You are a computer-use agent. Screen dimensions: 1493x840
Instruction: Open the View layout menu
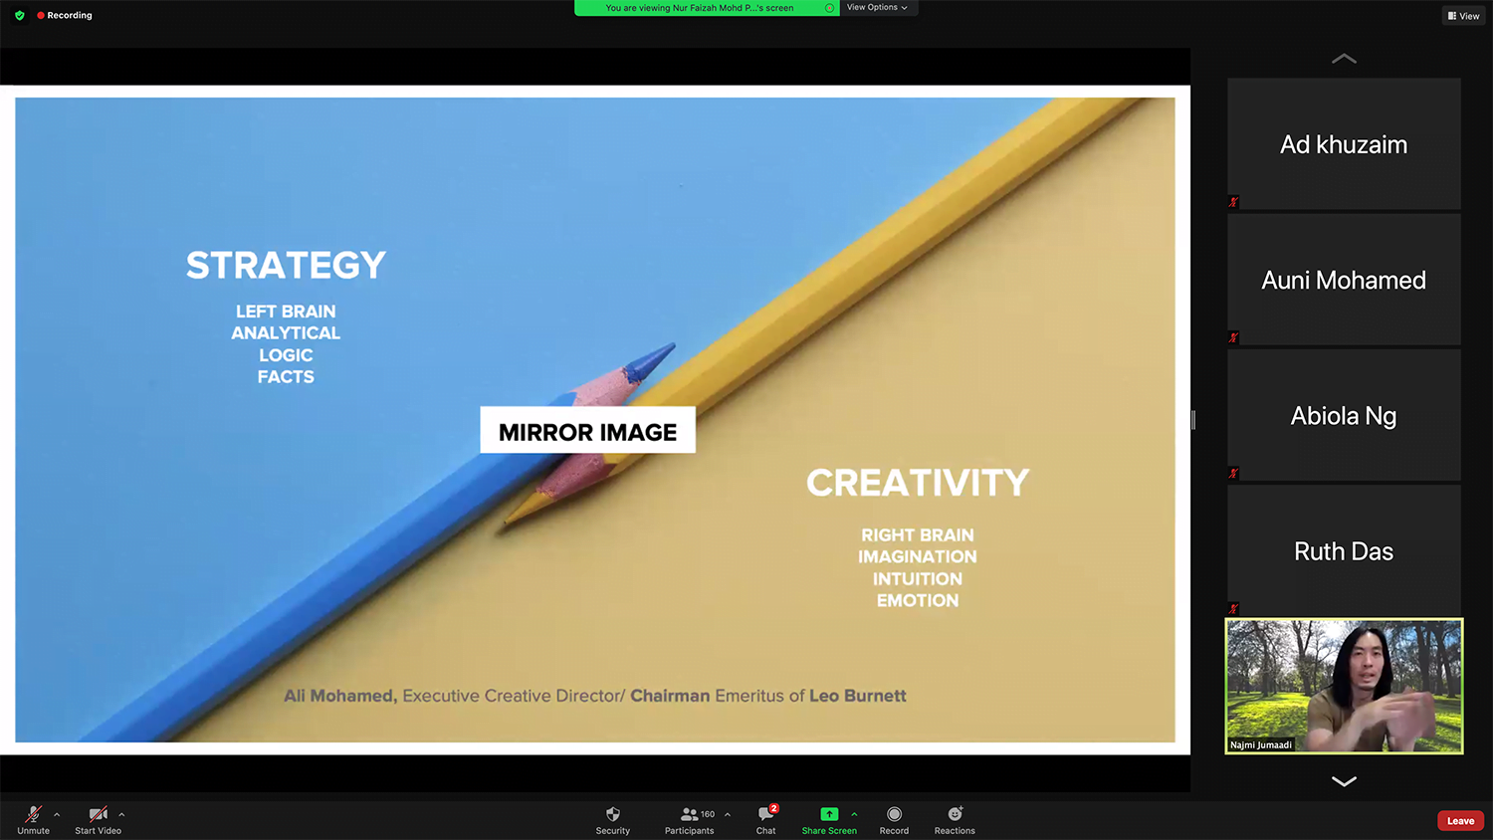pyautogui.click(x=1463, y=16)
